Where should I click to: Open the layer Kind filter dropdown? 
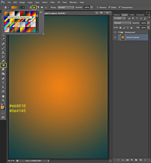(x=120, y=18)
